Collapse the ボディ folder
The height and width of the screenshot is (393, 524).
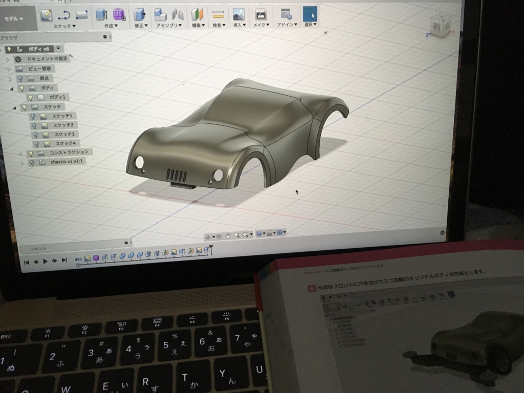click(12, 89)
